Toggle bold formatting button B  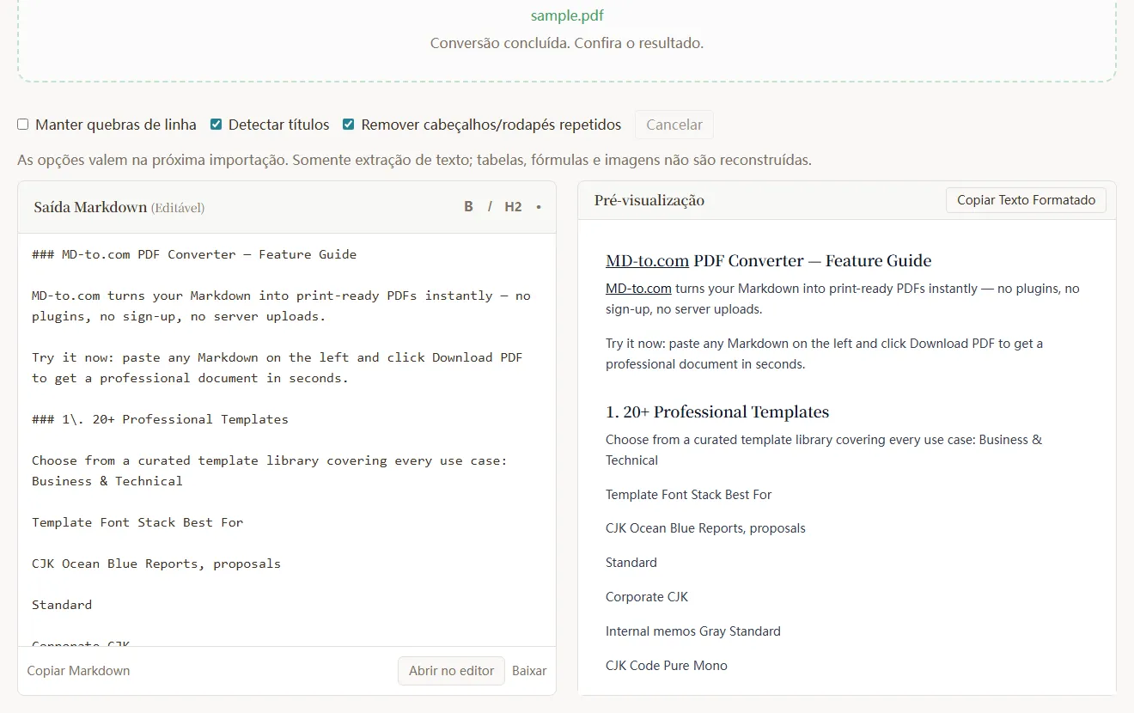[468, 206]
